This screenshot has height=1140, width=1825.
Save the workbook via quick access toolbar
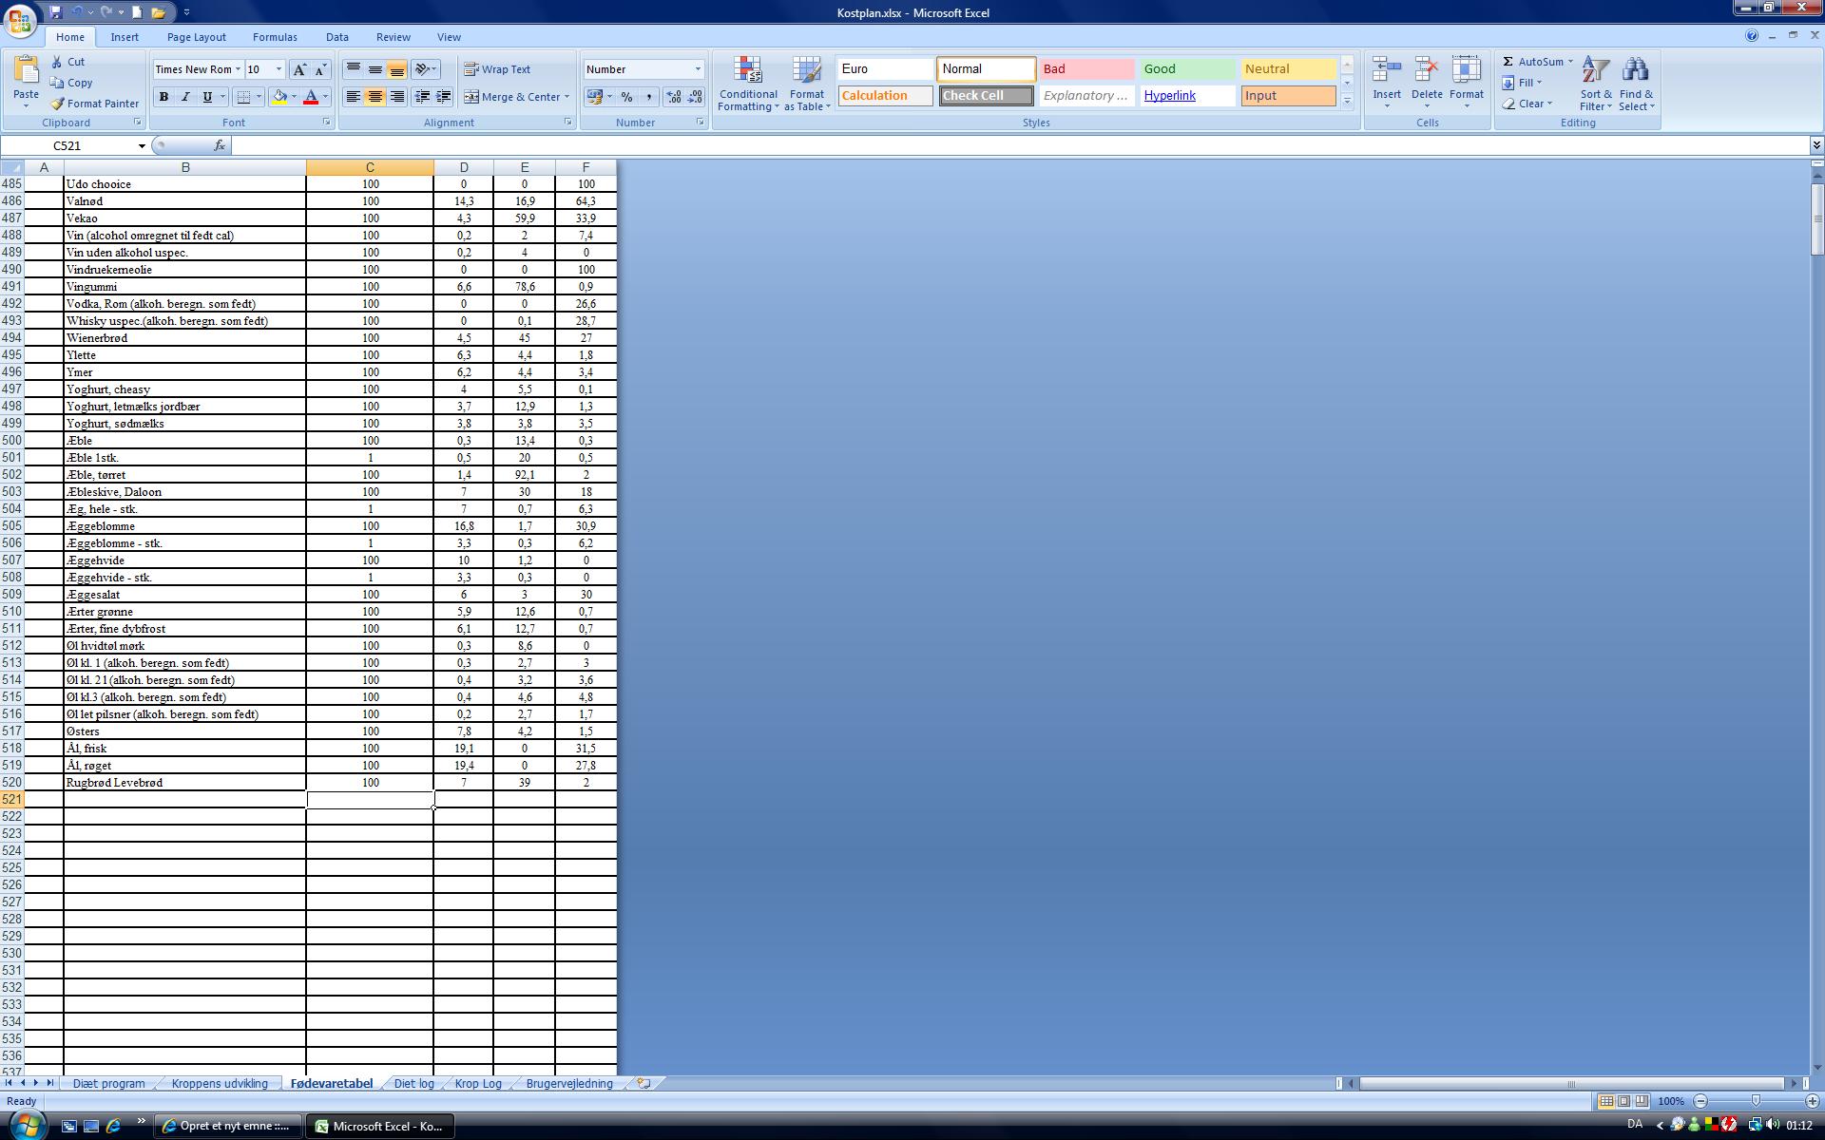(x=56, y=12)
